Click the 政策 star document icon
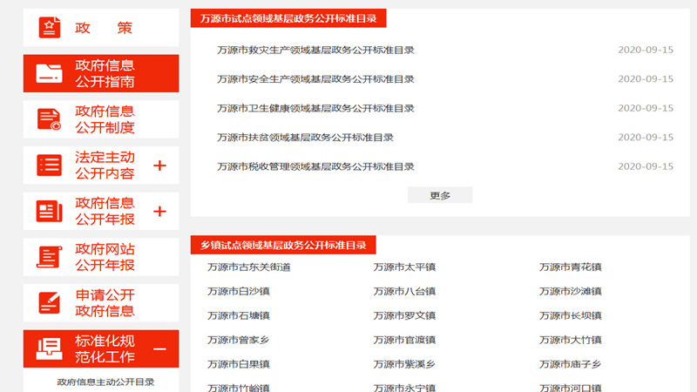697x392 pixels. coord(50,28)
